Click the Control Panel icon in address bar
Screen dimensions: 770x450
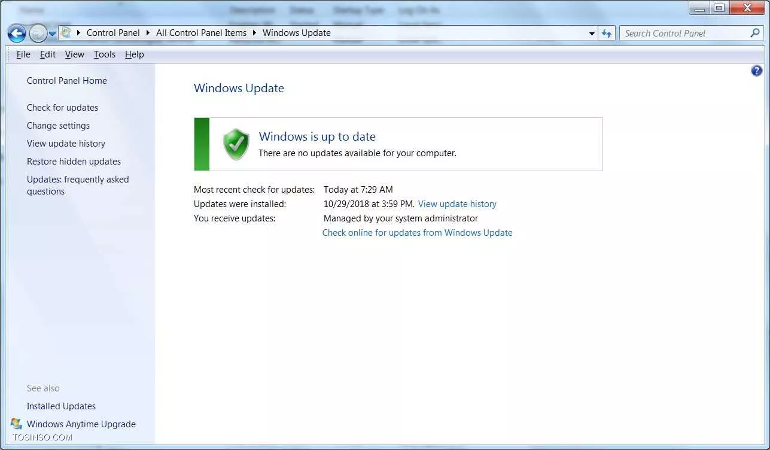point(66,32)
